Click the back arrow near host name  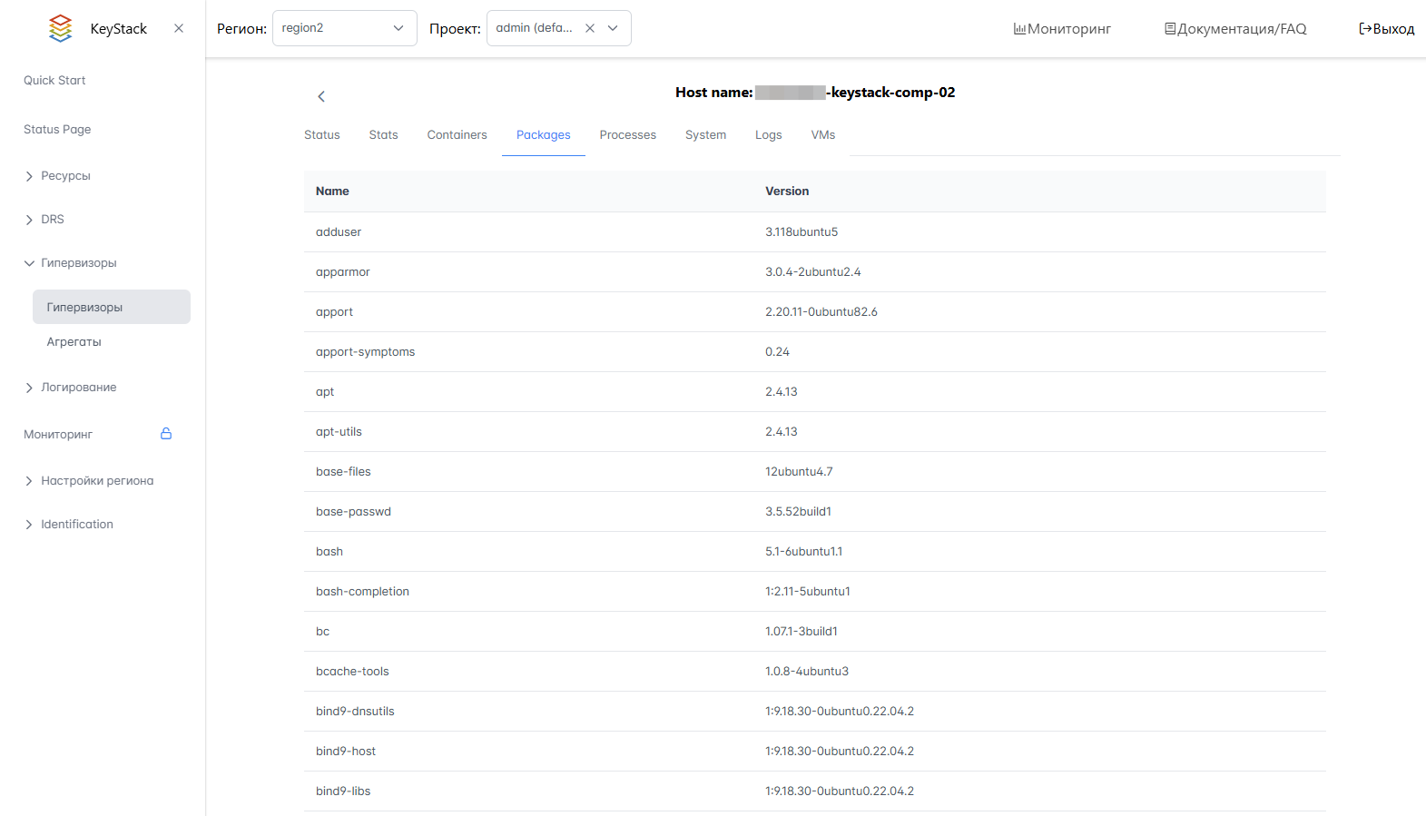[321, 96]
